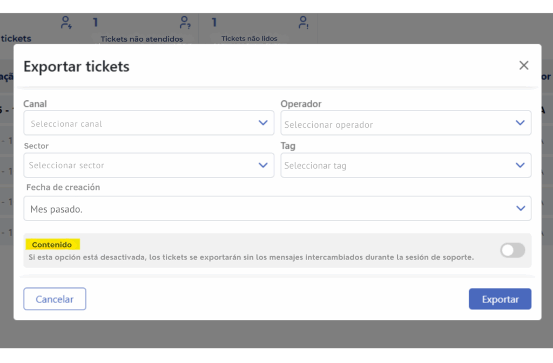The height and width of the screenshot is (363, 553).
Task: Open the Seleccionar tag dropdown
Action: pos(397,166)
